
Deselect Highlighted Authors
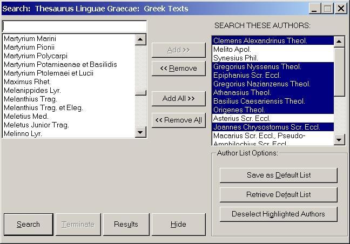(x=279, y=214)
